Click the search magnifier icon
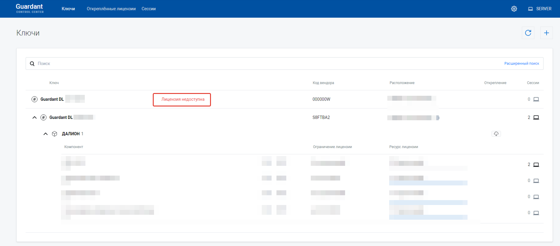This screenshot has width=560, height=246. (x=32, y=64)
